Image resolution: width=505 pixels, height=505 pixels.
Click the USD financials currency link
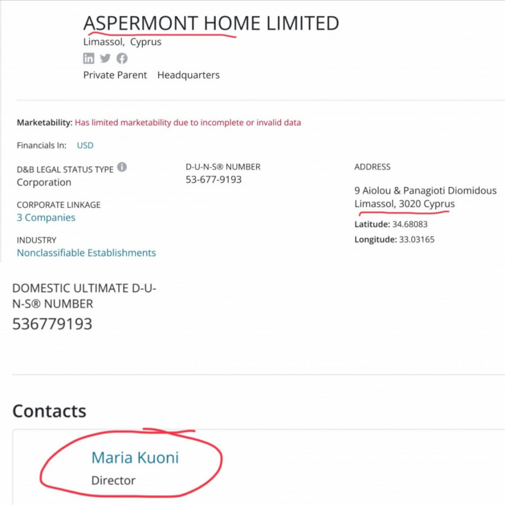pyautogui.click(x=85, y=145)
